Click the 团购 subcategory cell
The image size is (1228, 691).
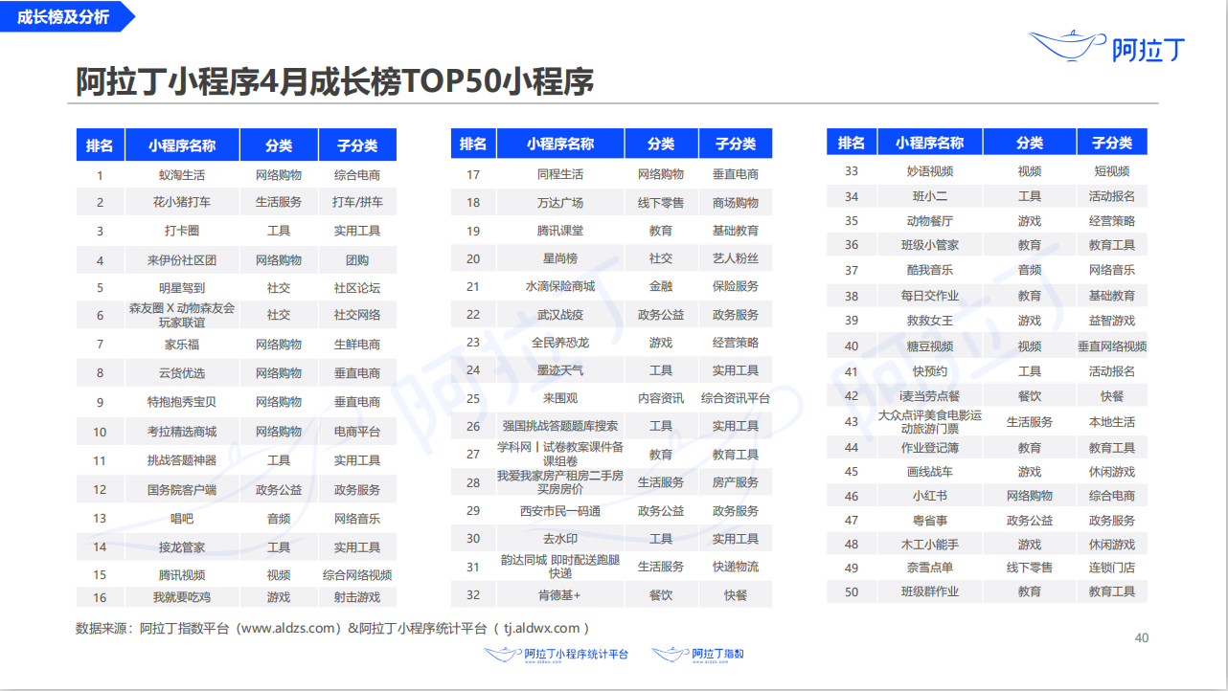tap(357, 259)
